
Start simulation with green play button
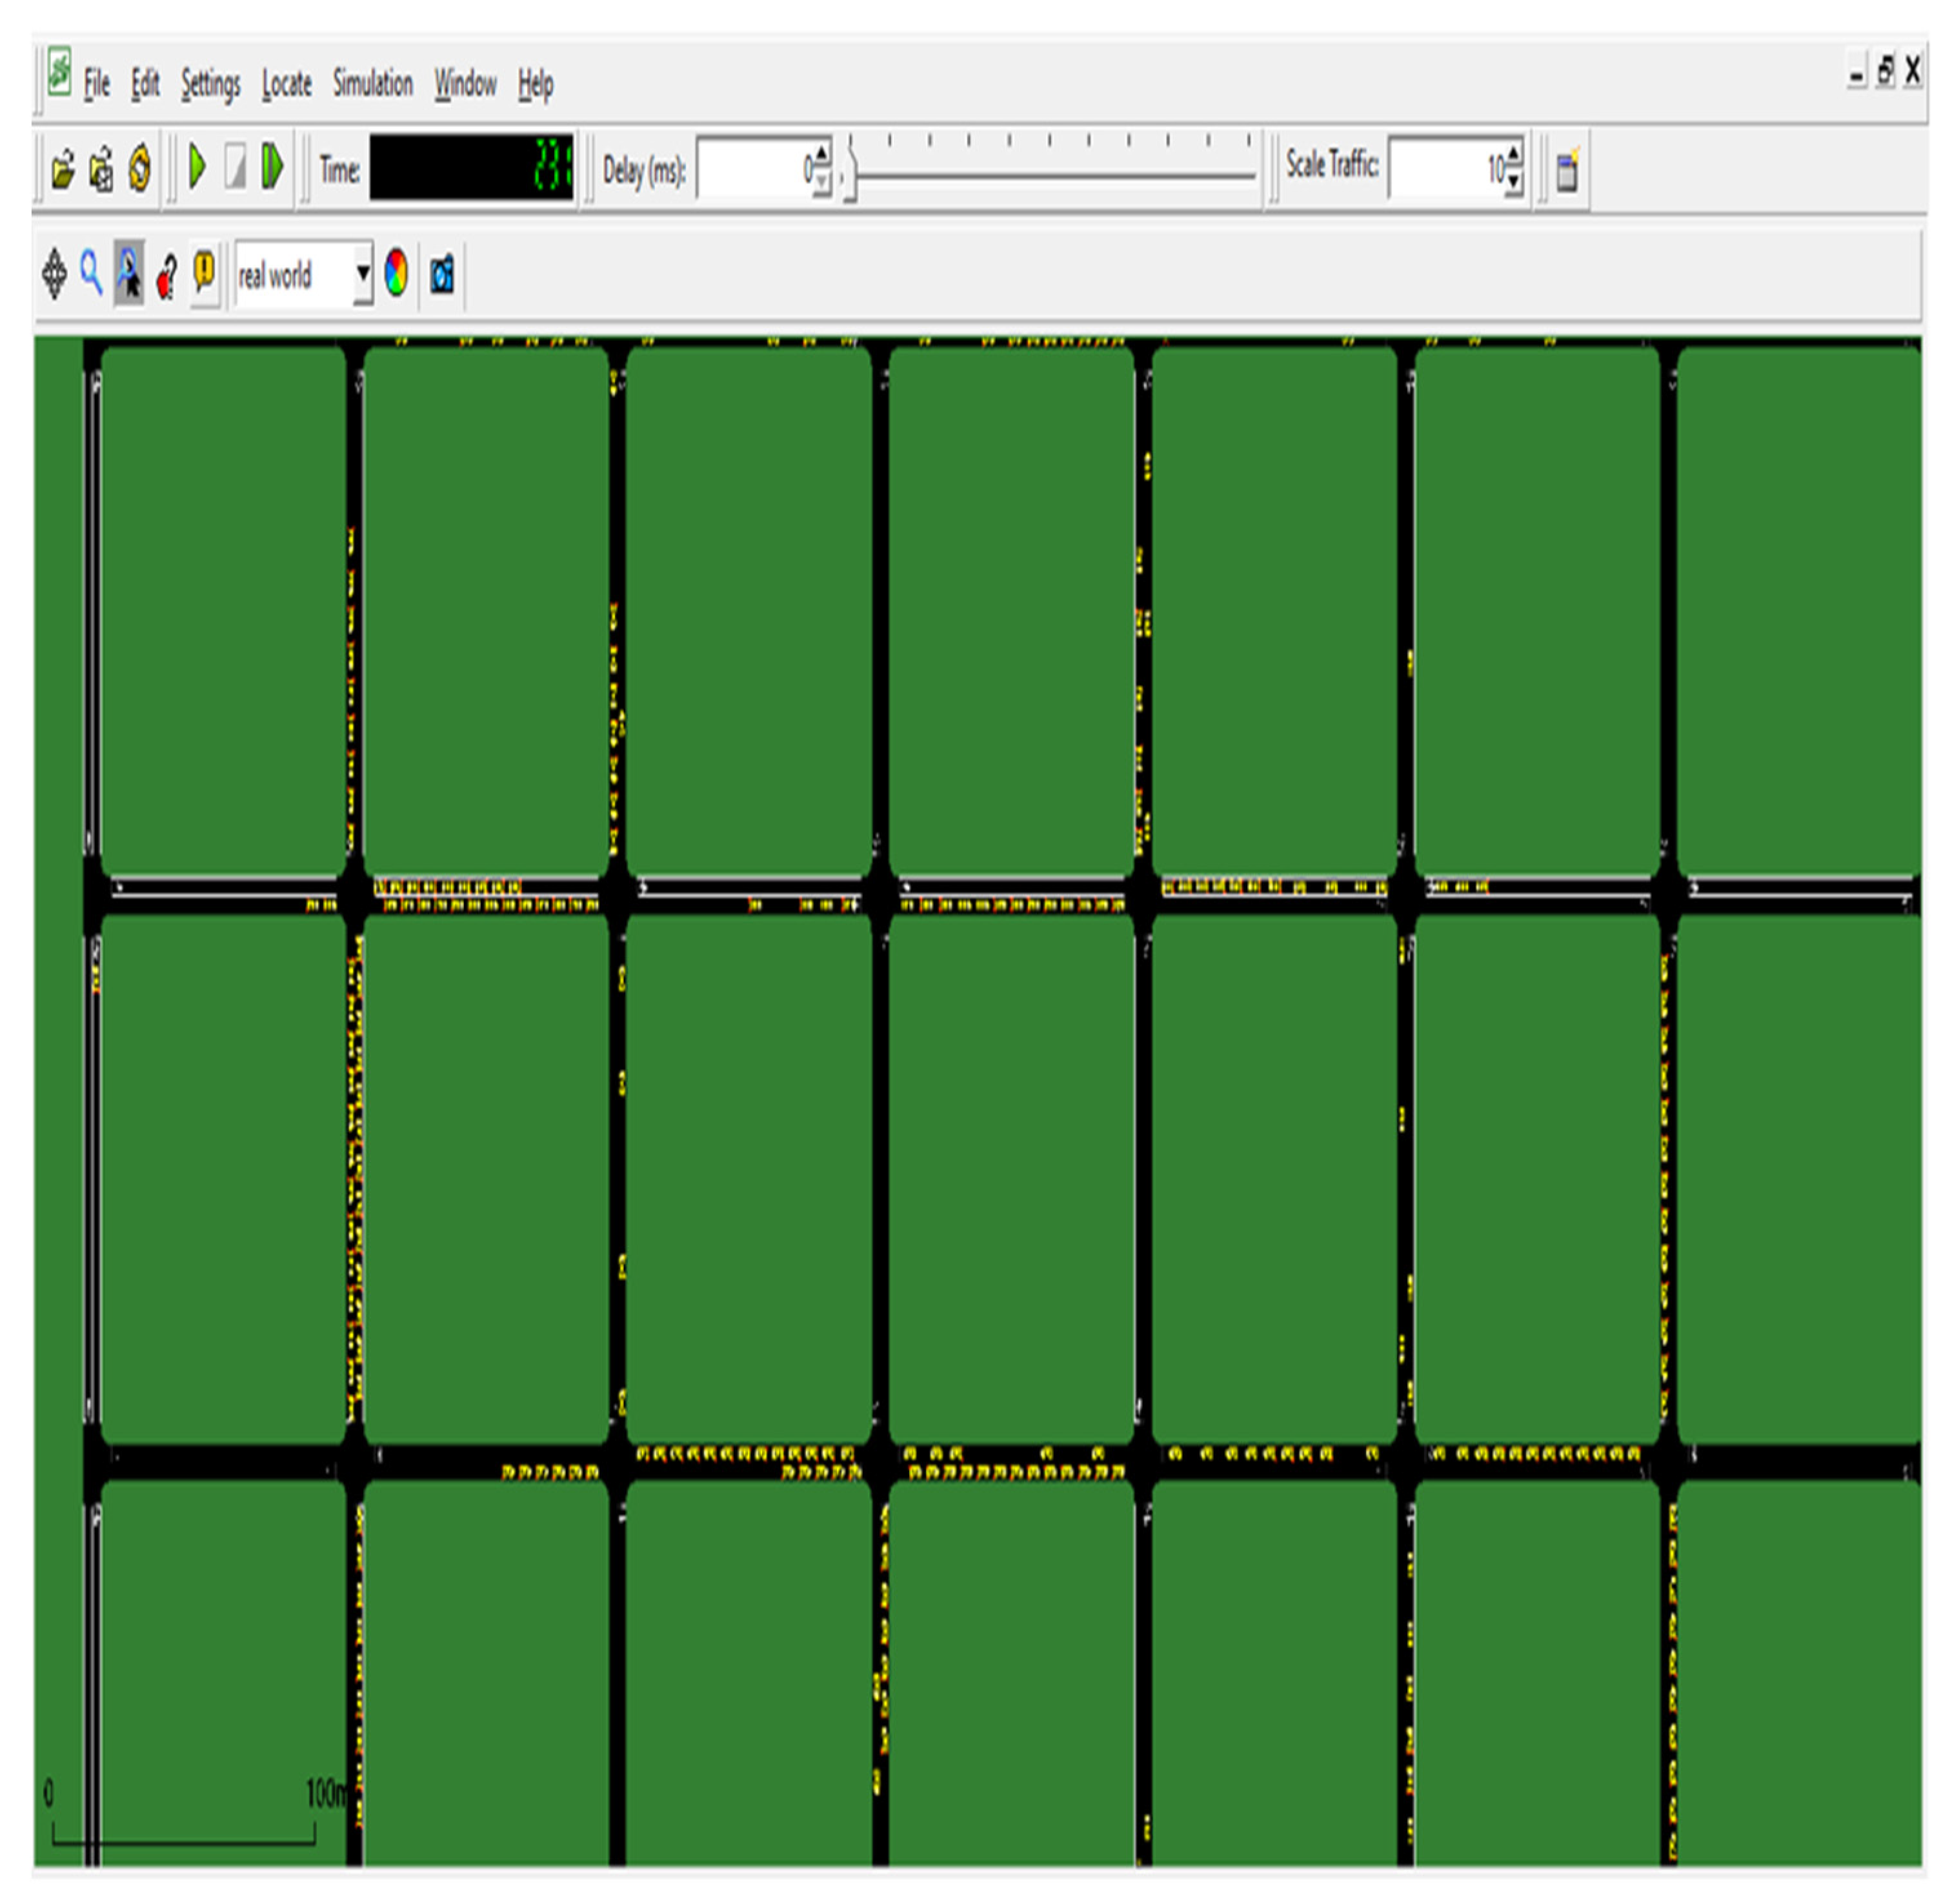click(197, 167)
